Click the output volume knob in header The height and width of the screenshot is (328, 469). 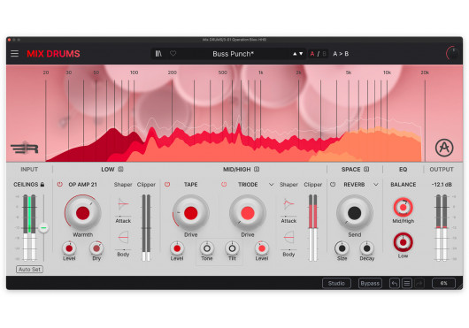click(x=452, y=53)
